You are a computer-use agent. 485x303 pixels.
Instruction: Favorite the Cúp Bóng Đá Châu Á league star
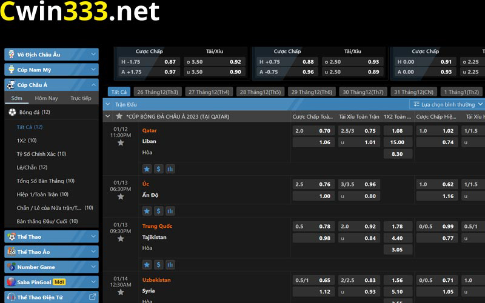[119, 116]
